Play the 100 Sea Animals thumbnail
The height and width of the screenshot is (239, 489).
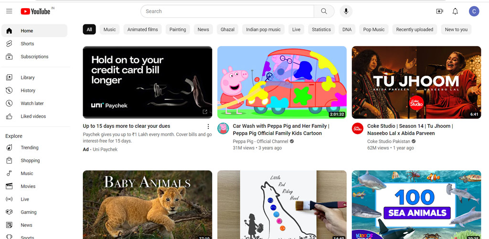point(416,205)
